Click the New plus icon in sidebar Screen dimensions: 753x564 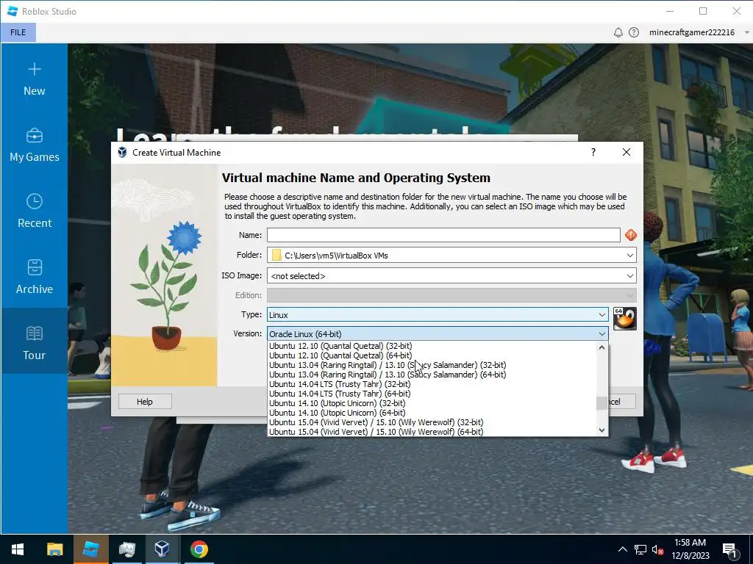(x=34, y=69)
